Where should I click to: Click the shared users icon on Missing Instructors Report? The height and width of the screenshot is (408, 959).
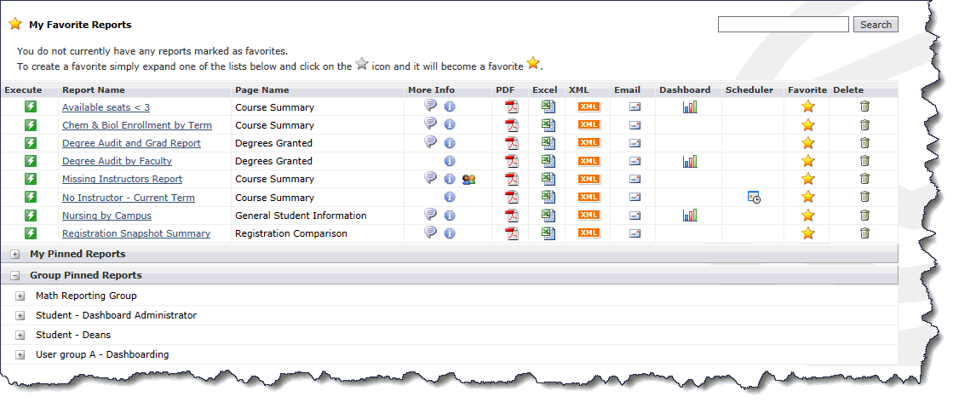(468, 179)
